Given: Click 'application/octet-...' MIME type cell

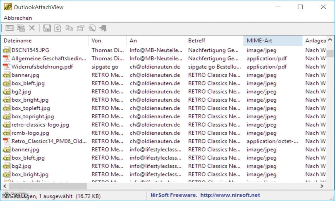Looking at the screenshot, I should [272, 141].
